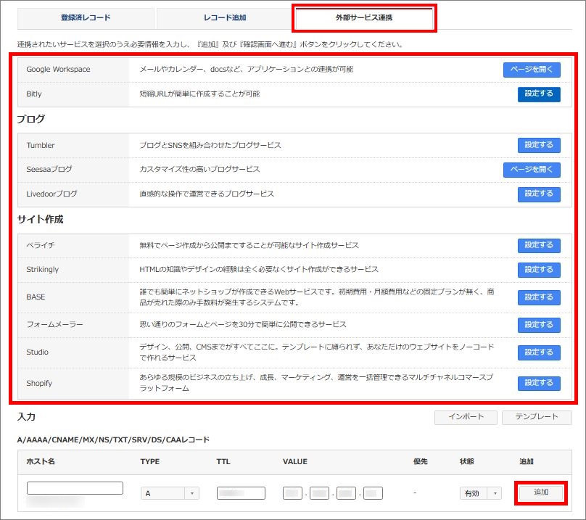
Task: Click the ホスト名 column header
Action: pyautogui.click(x=41, y=462)
